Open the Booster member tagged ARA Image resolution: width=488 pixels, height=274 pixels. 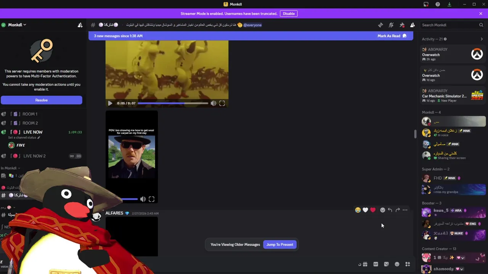click(453, 212)
